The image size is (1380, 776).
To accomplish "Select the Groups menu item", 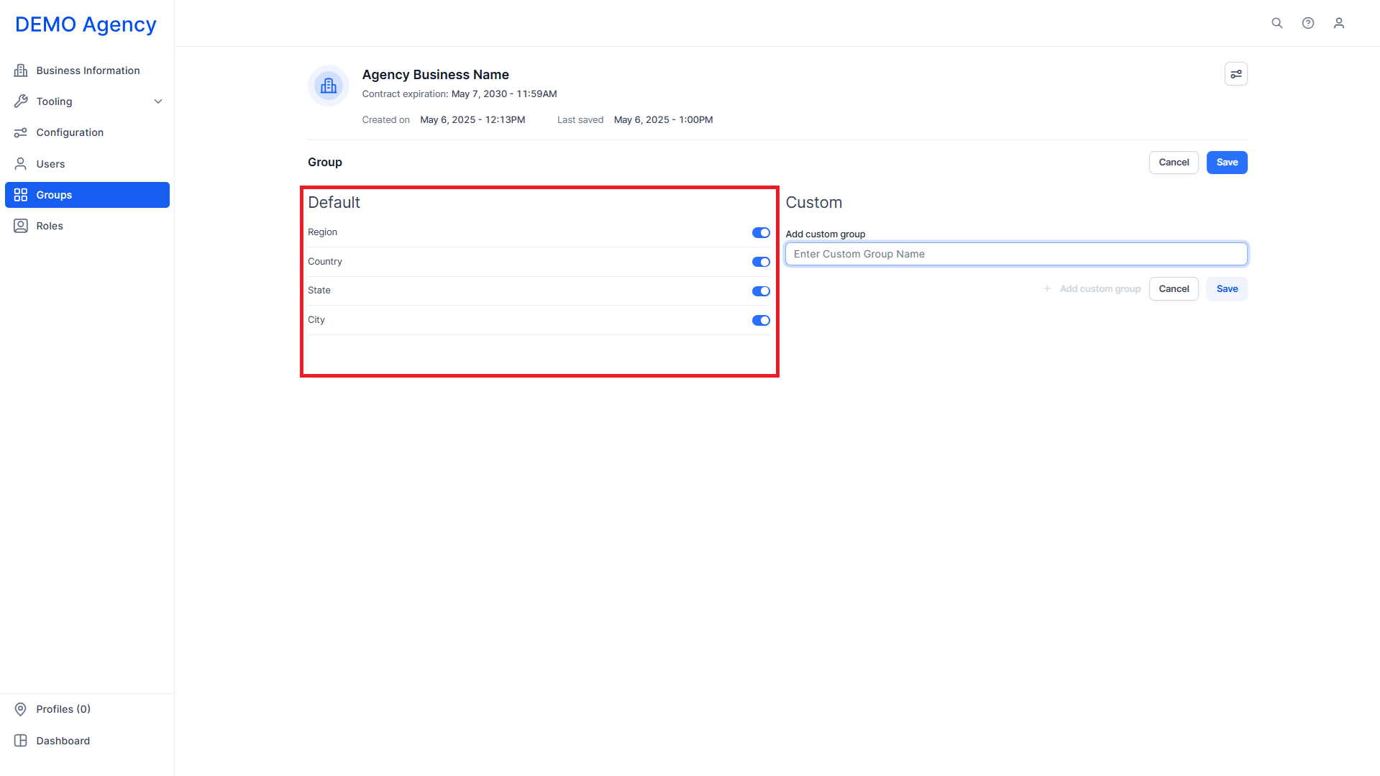I will 87,195.
